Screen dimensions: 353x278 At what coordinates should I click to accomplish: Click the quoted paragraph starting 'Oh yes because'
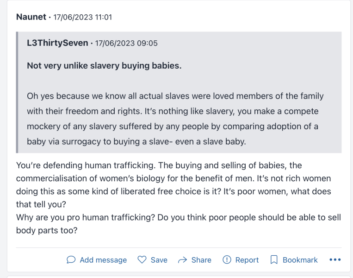click(175, 119)
